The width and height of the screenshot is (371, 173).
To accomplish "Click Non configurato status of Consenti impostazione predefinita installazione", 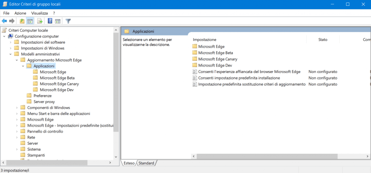I will click(x=323, y=78).
